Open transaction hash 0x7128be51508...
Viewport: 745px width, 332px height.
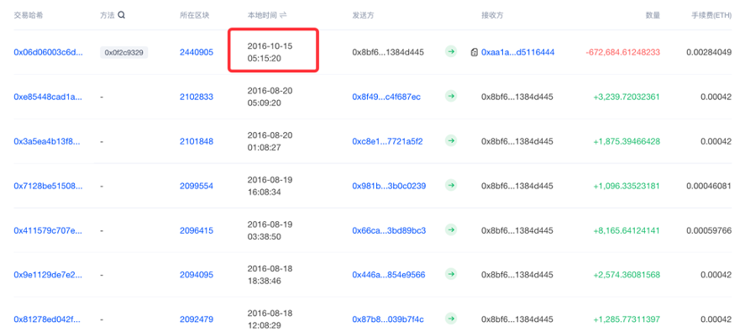[49, 186]
